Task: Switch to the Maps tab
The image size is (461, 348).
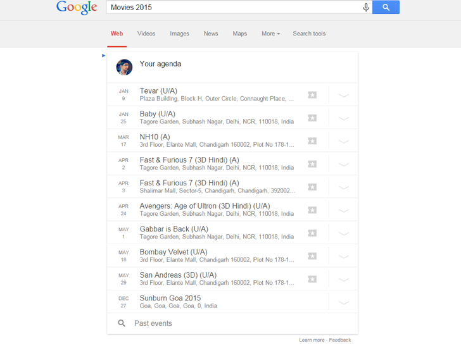Action: [x=239, y=34]
